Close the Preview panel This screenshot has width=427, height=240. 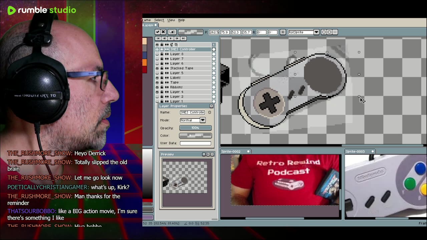tap(212, 154)
